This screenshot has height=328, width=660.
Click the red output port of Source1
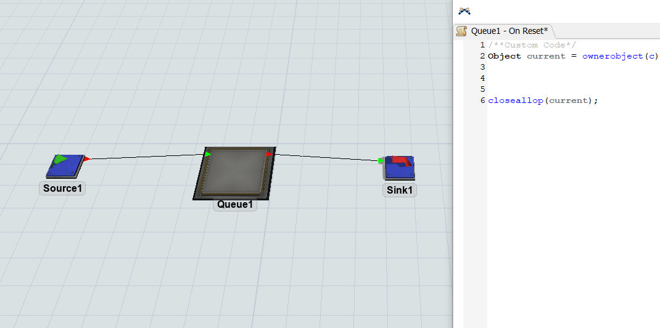coord(87,159)
